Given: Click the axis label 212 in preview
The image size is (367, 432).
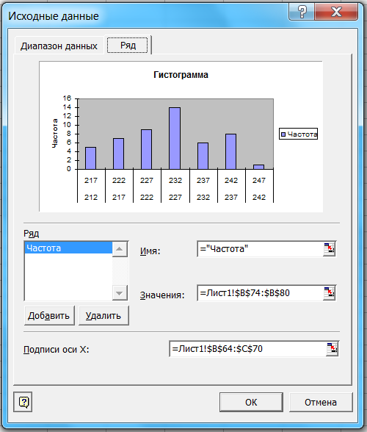Looking at the screenshot, I should [x=91, y=198].
